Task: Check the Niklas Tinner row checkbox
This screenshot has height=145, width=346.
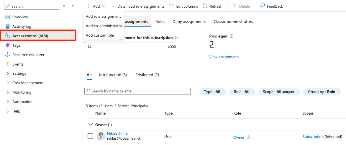Action: coord(90,136)
